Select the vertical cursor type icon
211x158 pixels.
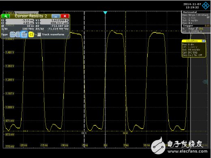tap(18, 34)
